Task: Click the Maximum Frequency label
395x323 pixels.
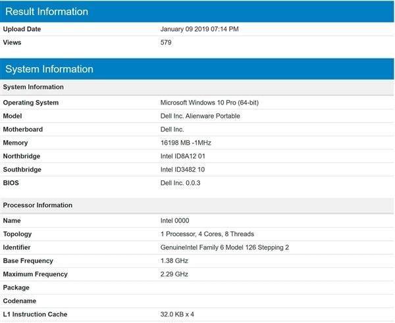Action: click(x=36, y=274)
